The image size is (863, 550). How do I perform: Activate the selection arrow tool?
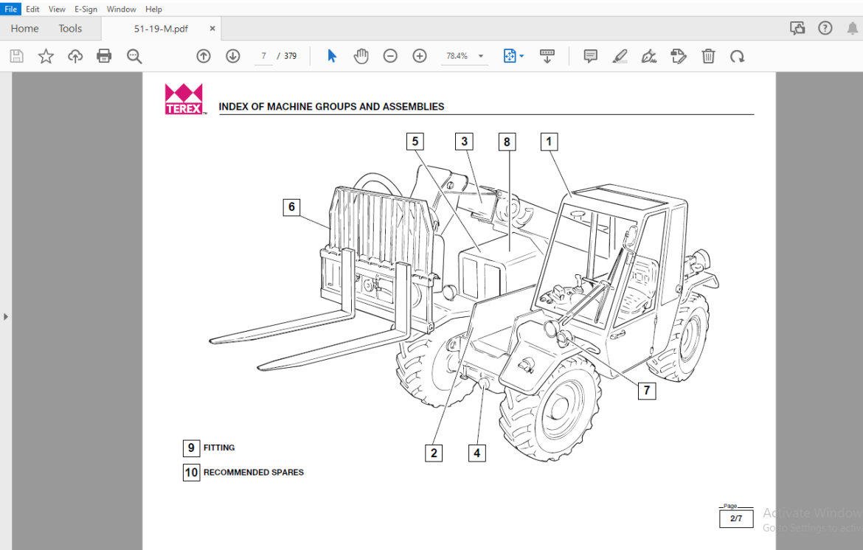pyautogui.click(x=332, y=56)
